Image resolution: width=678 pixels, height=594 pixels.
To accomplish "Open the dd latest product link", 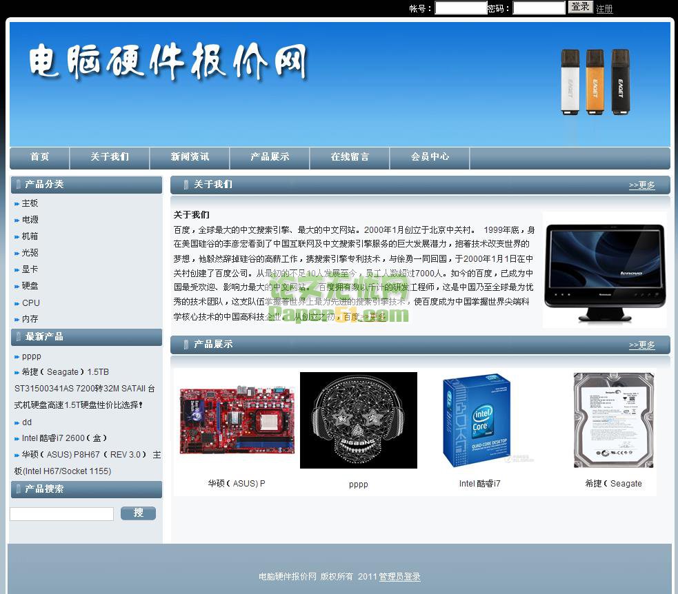I will (x=27, y=422).
